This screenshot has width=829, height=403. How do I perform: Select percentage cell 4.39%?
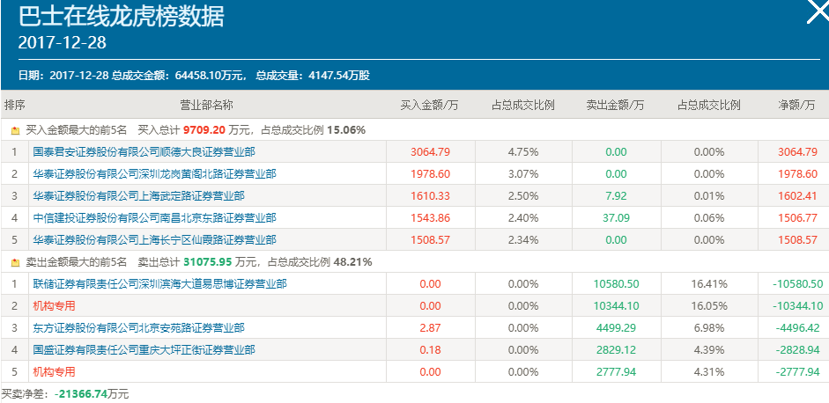pyautogui.click(x=709, y=350)
